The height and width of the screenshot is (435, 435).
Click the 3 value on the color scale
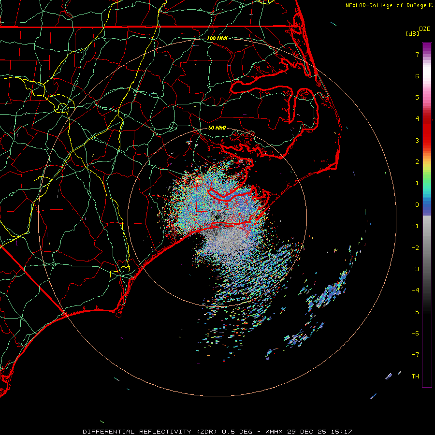pyautogui.click(x=417, y=140)
